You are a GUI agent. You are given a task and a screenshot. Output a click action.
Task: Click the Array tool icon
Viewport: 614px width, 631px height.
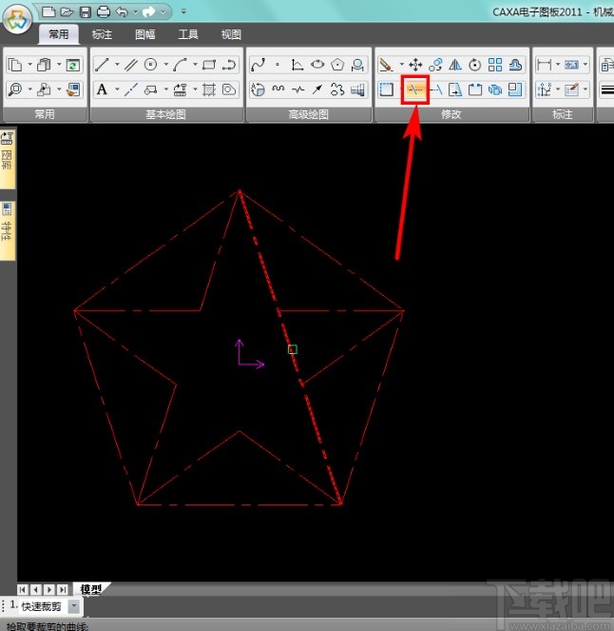coord(494,65)
